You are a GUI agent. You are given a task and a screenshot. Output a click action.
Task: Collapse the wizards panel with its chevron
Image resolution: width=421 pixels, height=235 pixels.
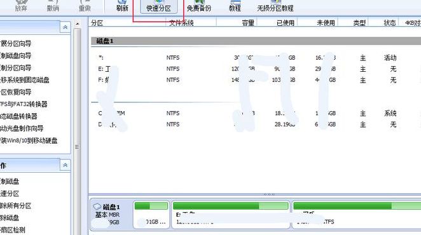coord(66,27)
